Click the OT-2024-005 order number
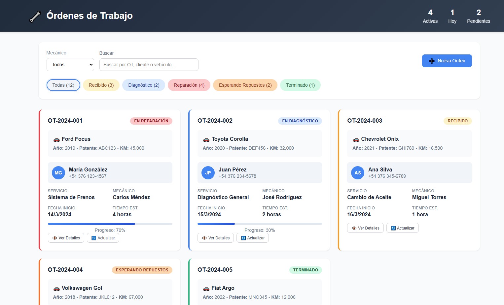504x305 pixels. coord(215,270)
